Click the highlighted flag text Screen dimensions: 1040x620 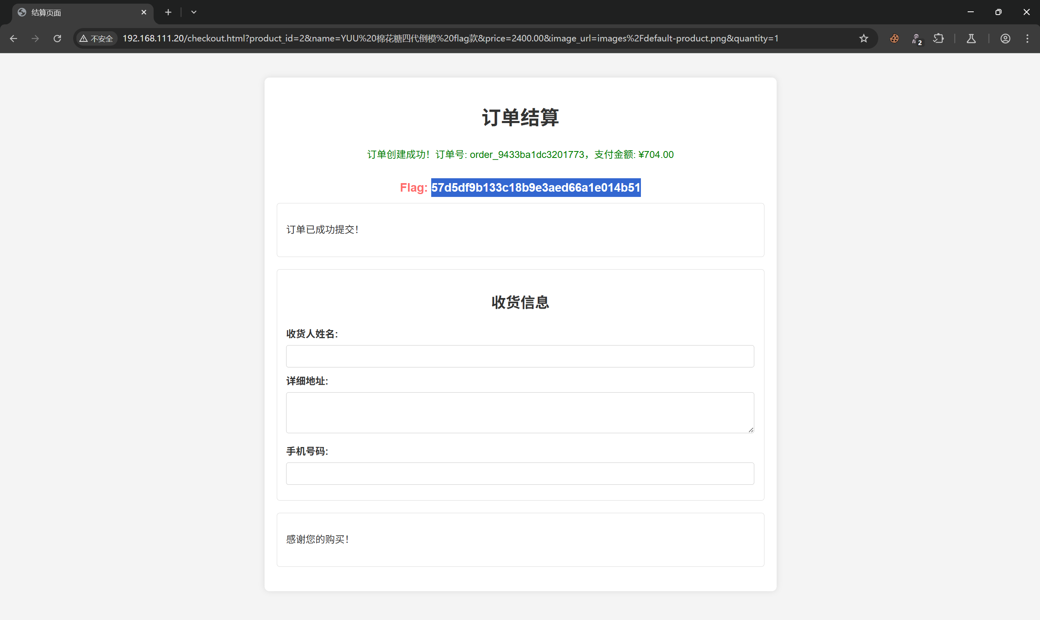point(535,188)
